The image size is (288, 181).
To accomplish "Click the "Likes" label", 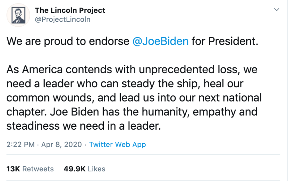I will point(97,169).
